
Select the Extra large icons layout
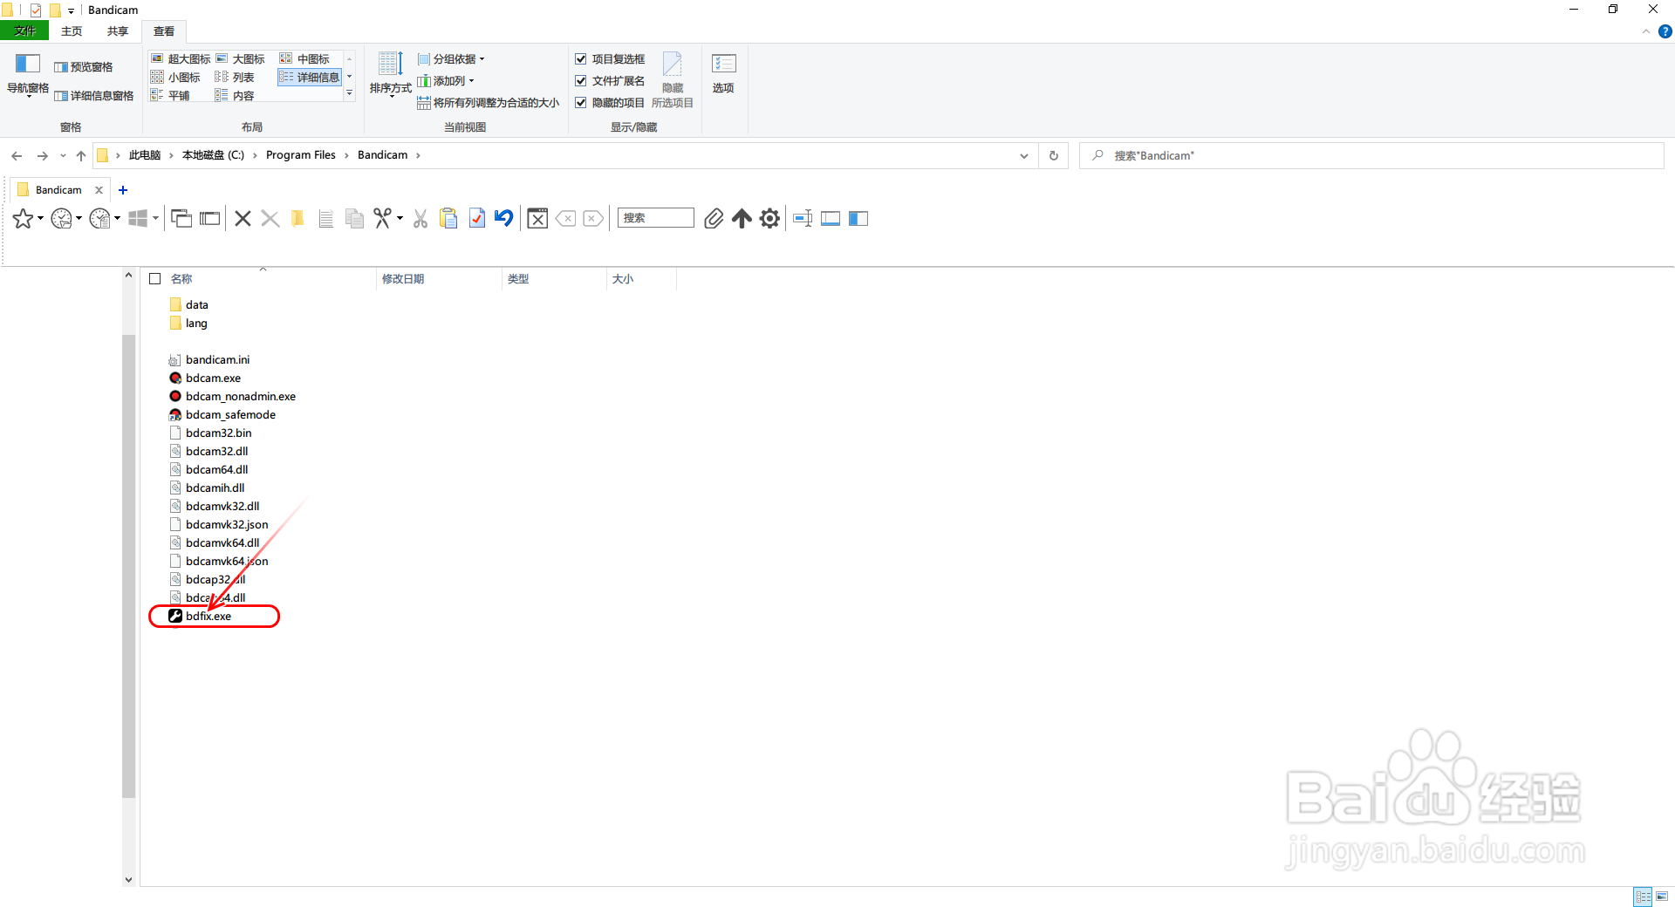coord(181,59)
